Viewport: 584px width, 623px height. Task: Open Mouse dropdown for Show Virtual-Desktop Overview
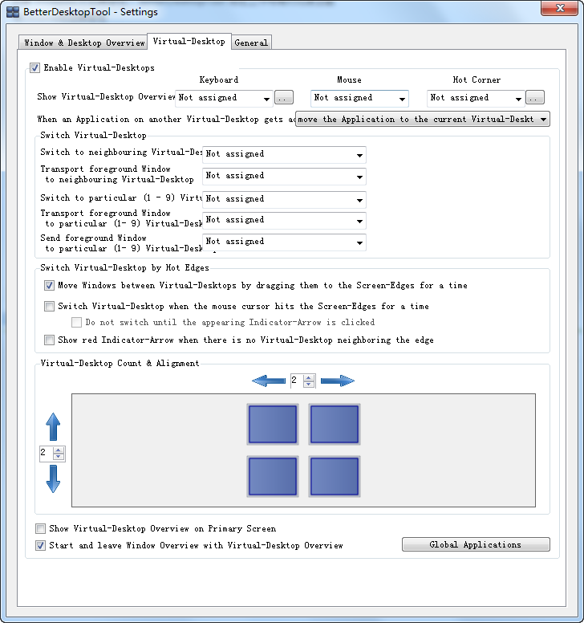click(359, 98)
